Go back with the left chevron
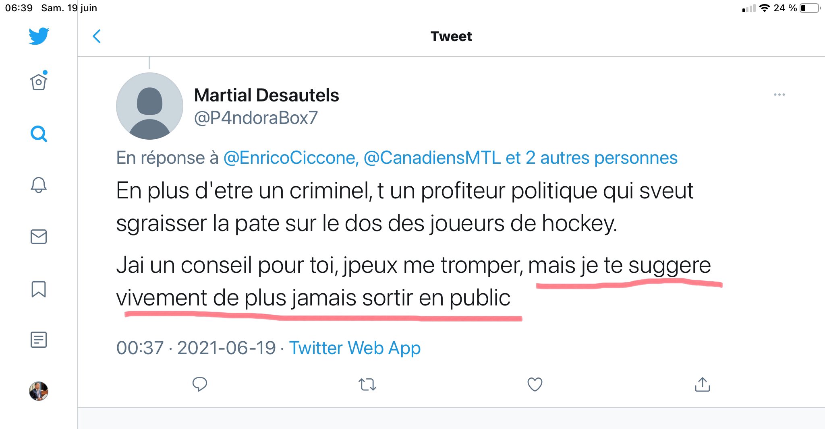 97,36
